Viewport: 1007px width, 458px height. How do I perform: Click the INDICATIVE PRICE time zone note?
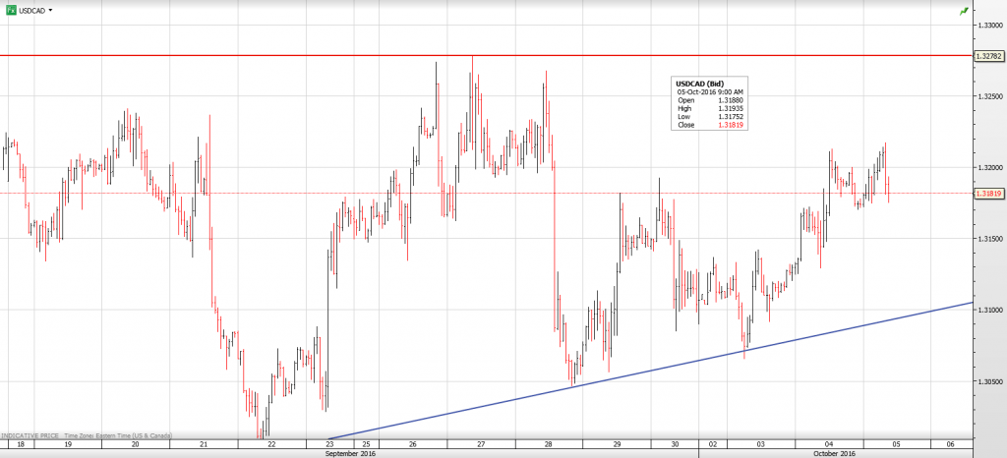[x=87, y=435]
